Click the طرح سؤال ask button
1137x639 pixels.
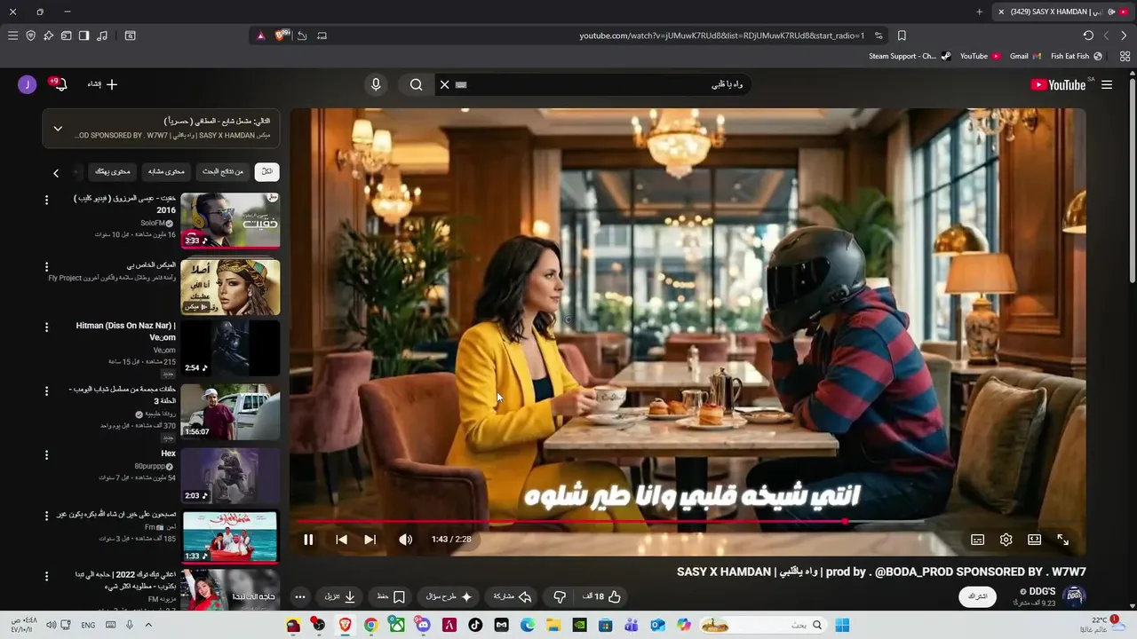(x=447, y=596)
